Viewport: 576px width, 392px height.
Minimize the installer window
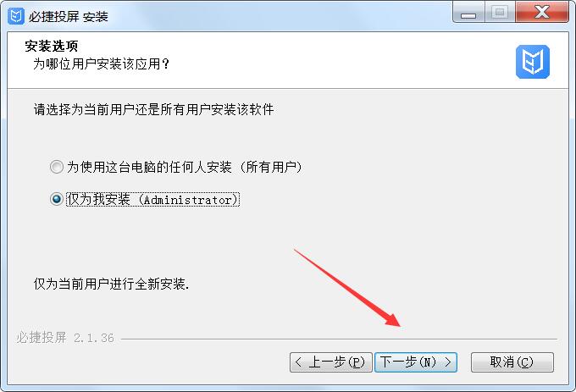pyautogui.click(x=468, y=14)
